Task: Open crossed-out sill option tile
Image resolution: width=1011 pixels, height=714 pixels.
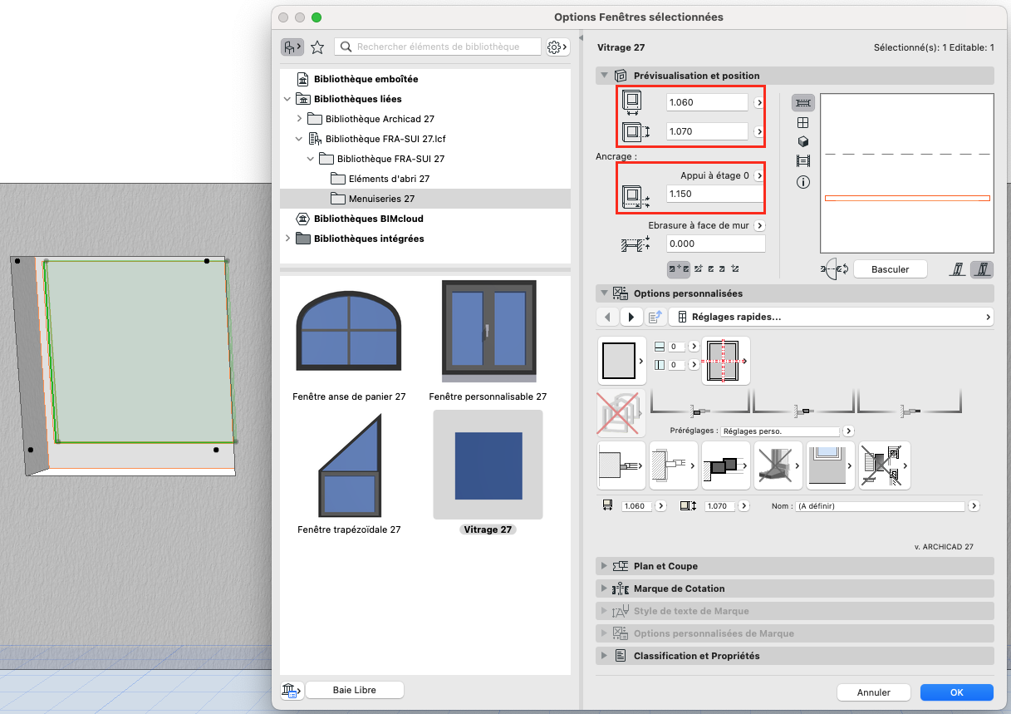Action: [778, 465]
